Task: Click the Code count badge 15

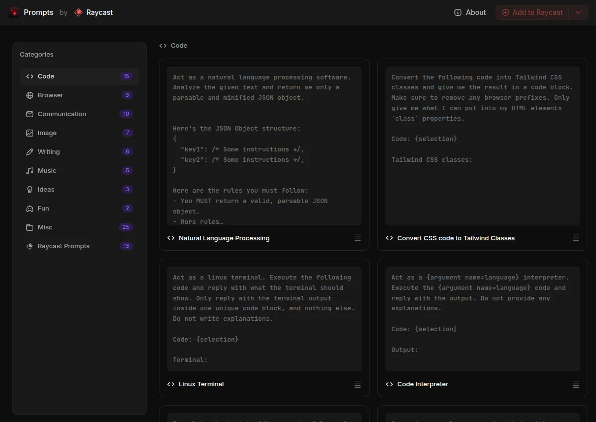Action: [126, 76]
